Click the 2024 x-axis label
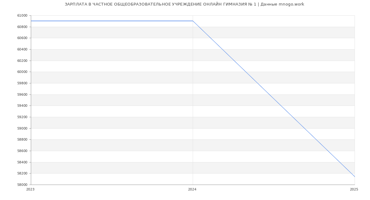The width and height of the screenshot is (370, 200). 192,190
